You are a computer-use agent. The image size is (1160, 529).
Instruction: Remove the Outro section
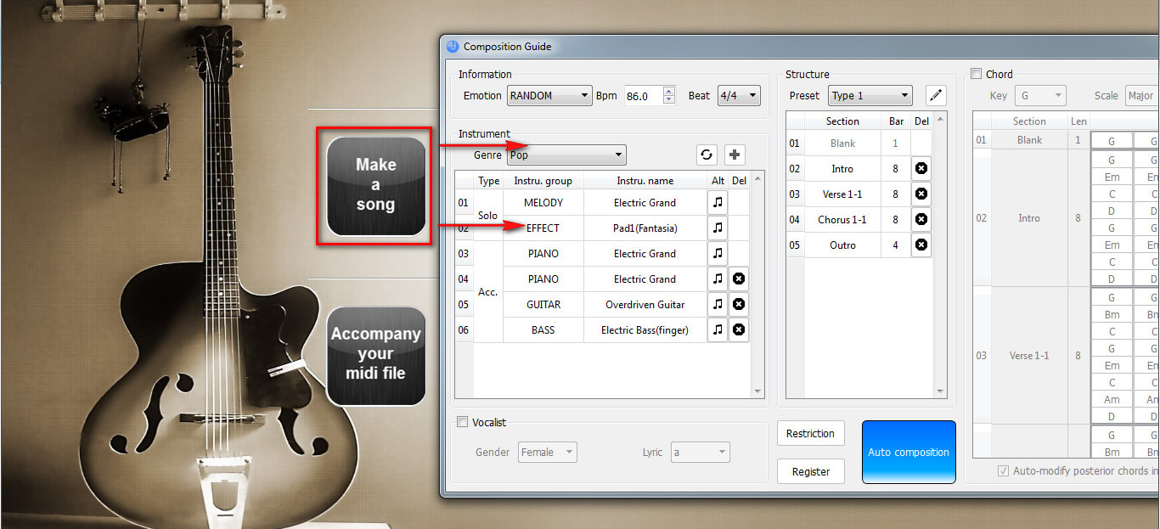tap(921, 245)
